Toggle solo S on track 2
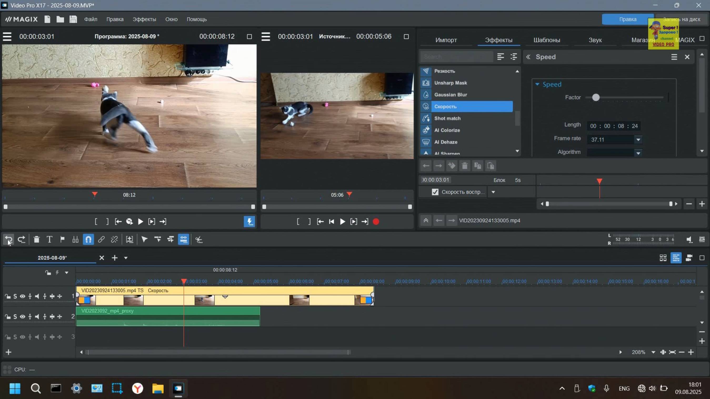This screenshot has height=399, width=710. click(x=15, y=317)
